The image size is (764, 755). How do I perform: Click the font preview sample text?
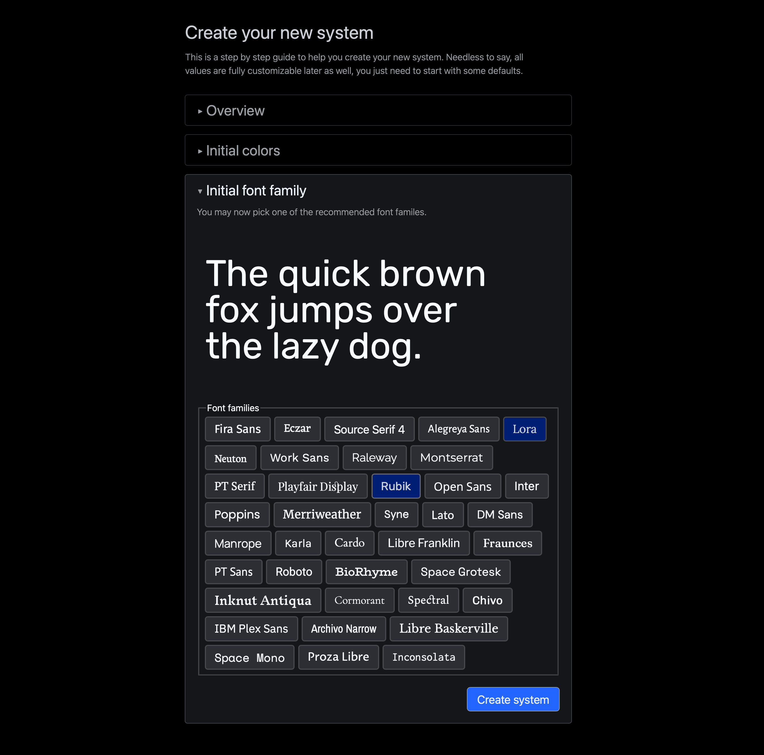pyautogui.click(x=345, y=310)
